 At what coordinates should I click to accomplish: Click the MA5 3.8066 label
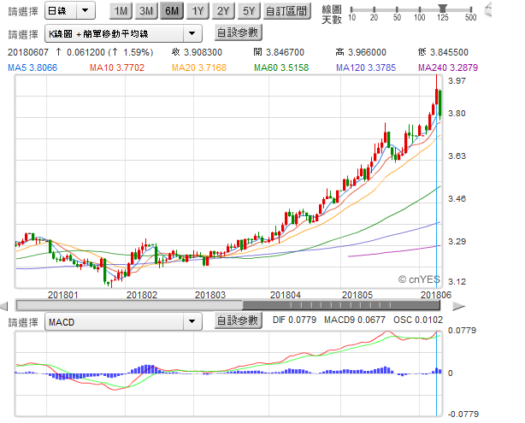click(x=32, y=68)
